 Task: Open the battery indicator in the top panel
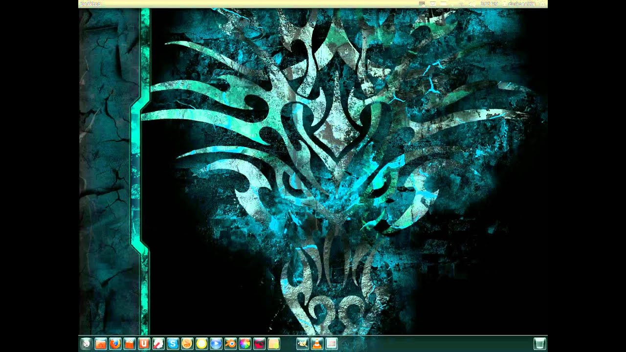coord(444,4)
